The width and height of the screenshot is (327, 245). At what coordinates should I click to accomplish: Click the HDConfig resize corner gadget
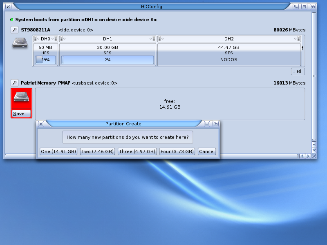coord(314,156)
